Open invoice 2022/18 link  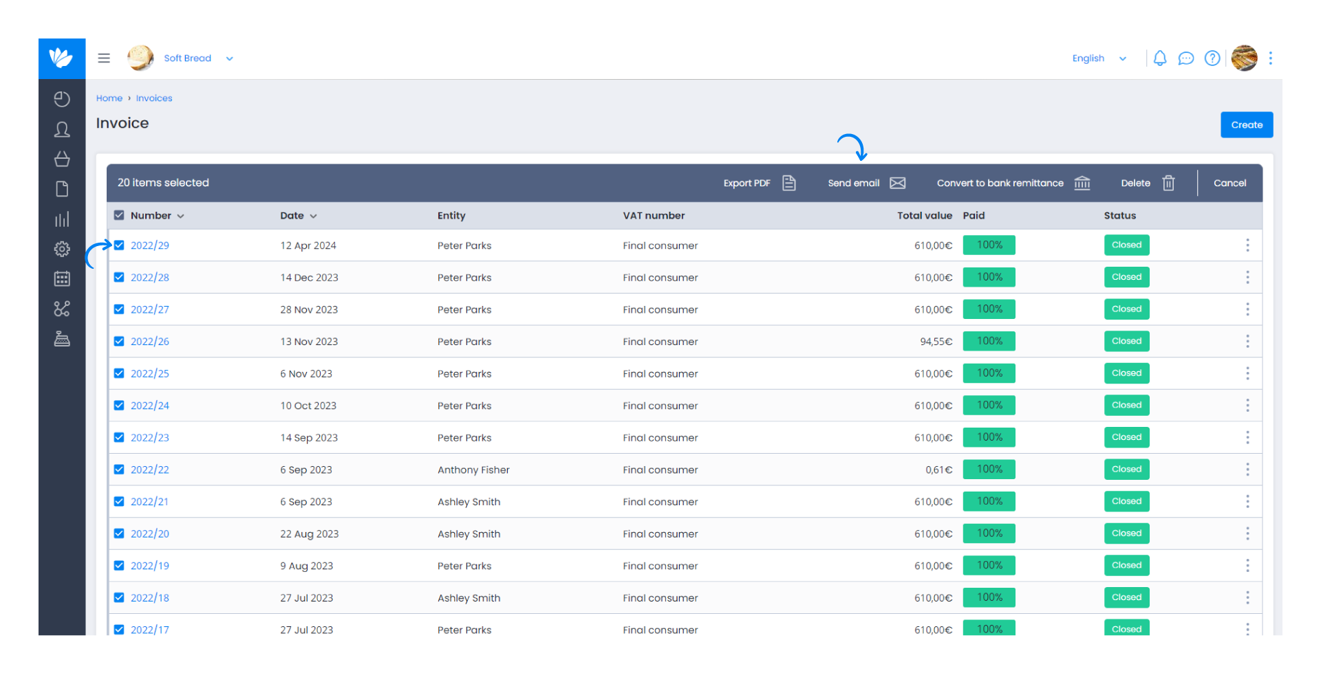click(150, 598)
